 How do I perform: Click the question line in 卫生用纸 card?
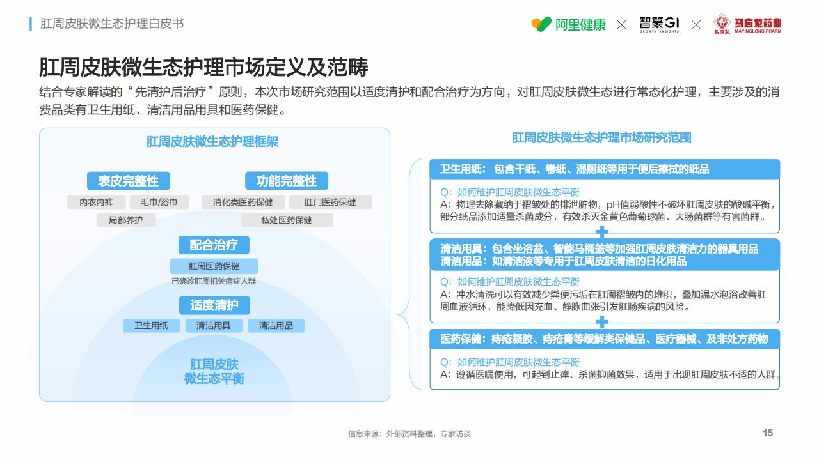509,192
